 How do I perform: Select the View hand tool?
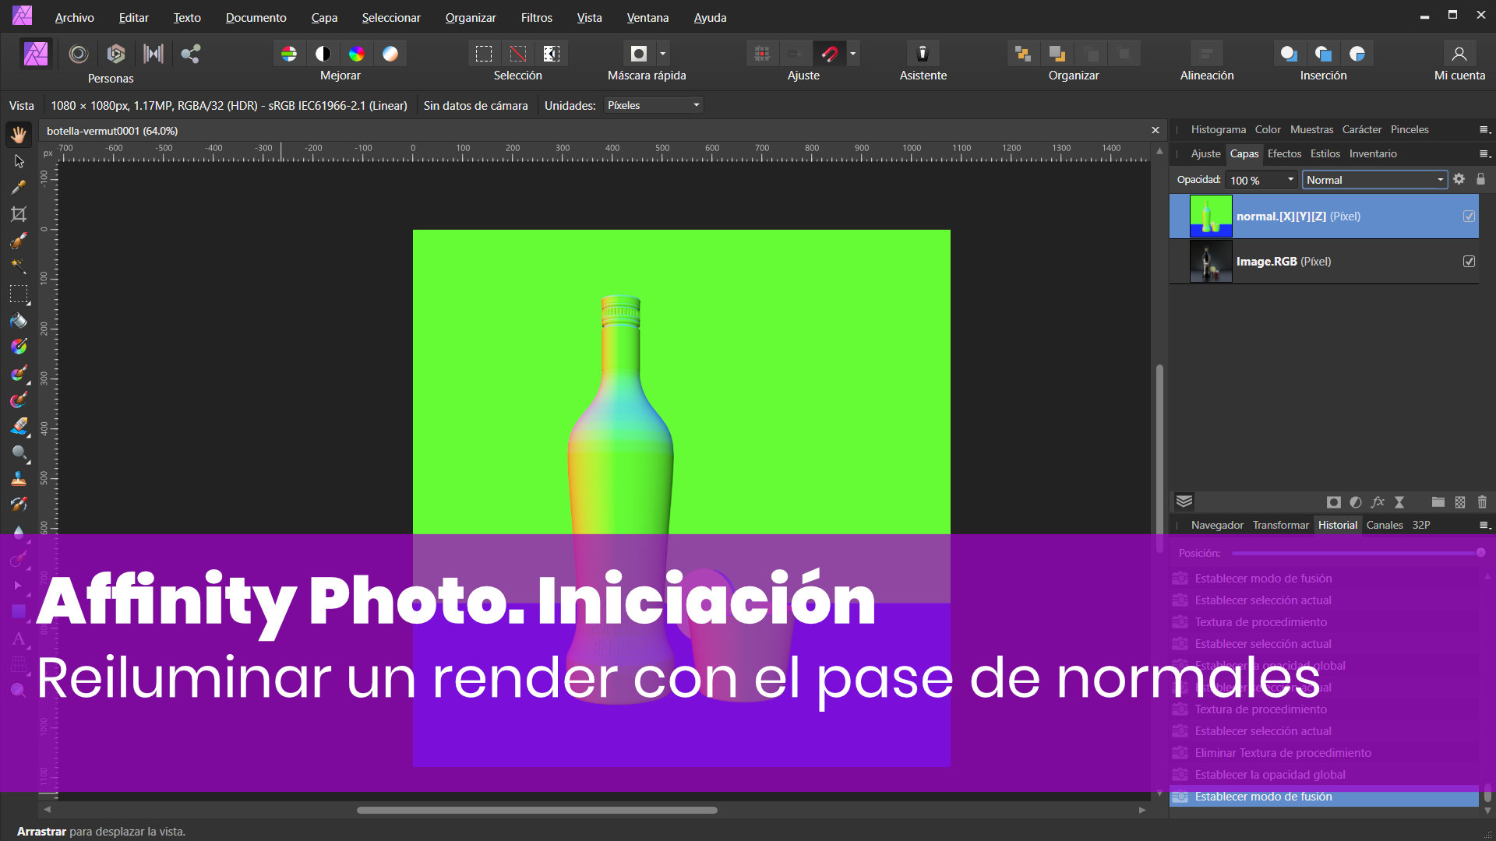(x=19, y=135)
